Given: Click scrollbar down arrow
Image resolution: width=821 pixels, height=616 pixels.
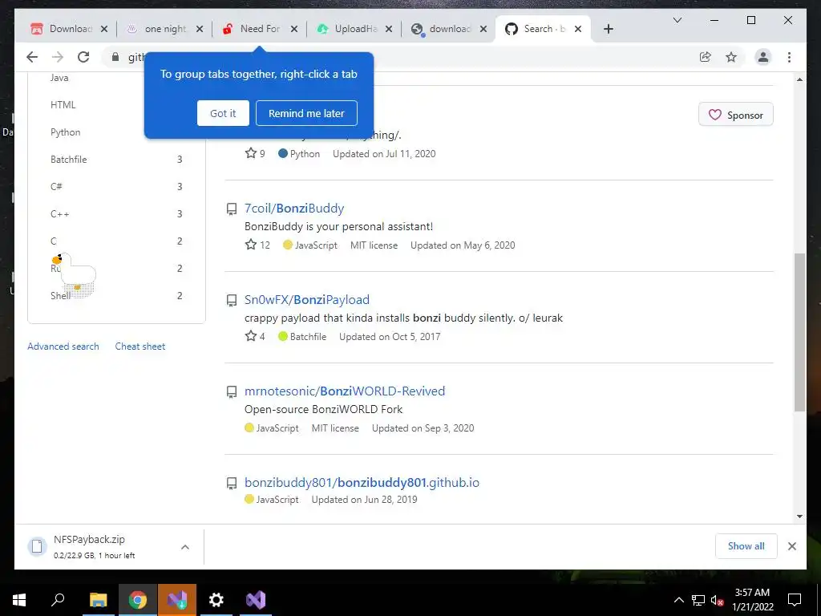Looking at the screenshot, I should tap(799, 517).
